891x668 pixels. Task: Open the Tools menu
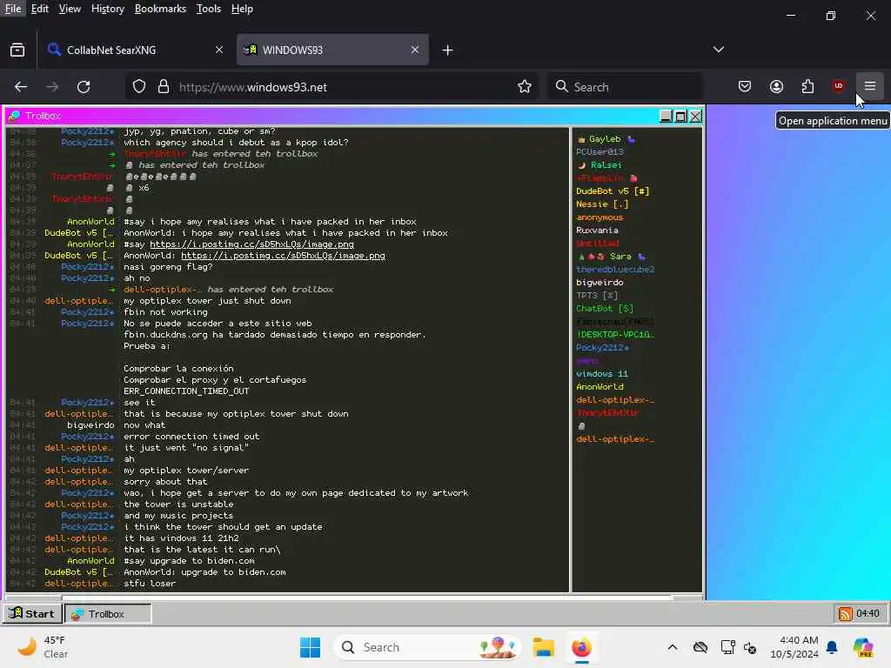[x=209, y=9]
